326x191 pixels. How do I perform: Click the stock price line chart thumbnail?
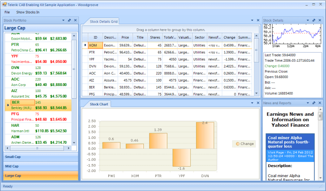pyautogui.click(x=292, y=36)
